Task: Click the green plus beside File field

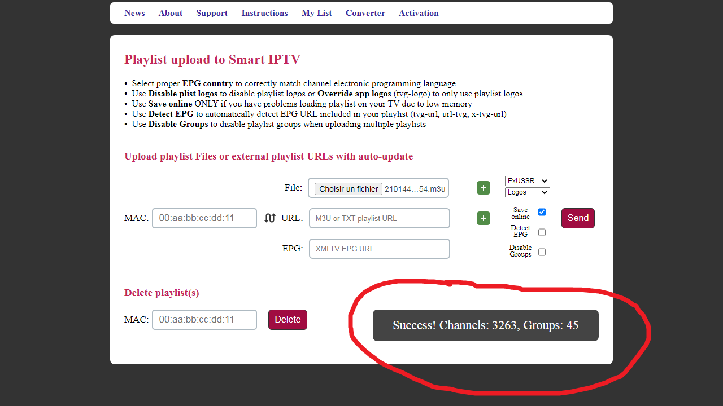Action: (x=484, y=188)
